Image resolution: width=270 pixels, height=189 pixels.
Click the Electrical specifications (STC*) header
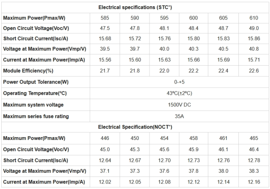pyautogui.click(x=135, y=7)
